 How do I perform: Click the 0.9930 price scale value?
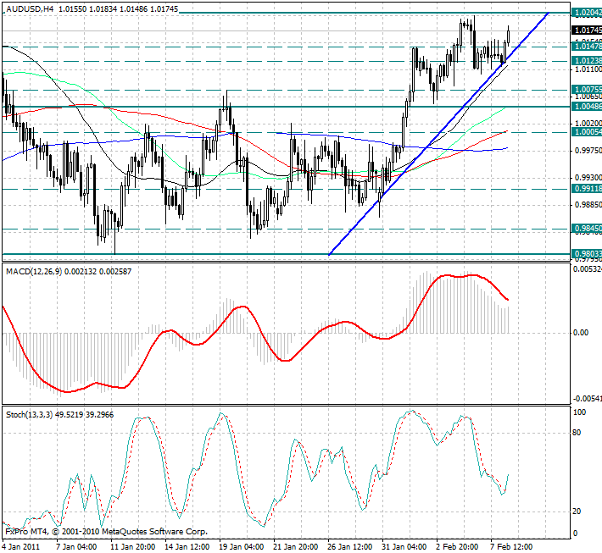pyautogui.click(x=588, y=178)
